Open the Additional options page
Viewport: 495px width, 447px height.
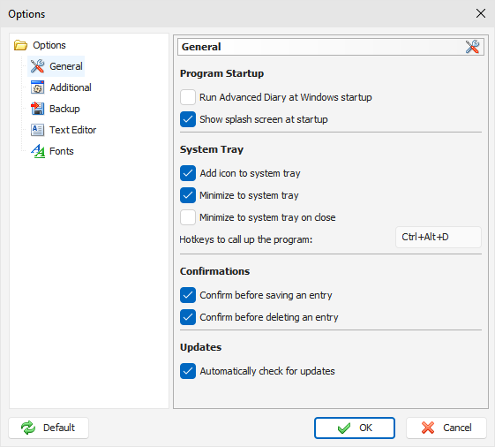click(x=71, y=87)
